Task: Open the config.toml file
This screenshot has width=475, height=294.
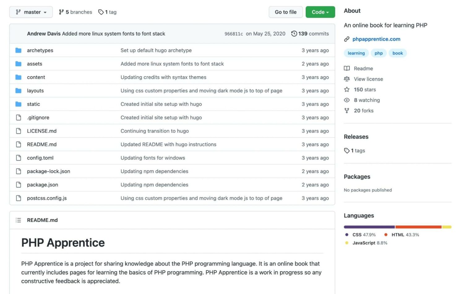Action: click(x=40, y=158)
